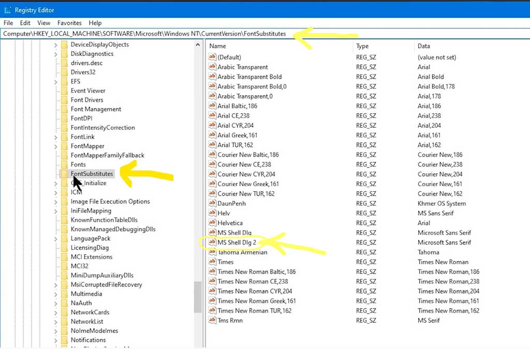Click the Arabic Transparent value icon

click(212, 67)
